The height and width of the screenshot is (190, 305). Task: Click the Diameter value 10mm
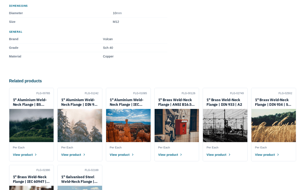coord(117,13)
